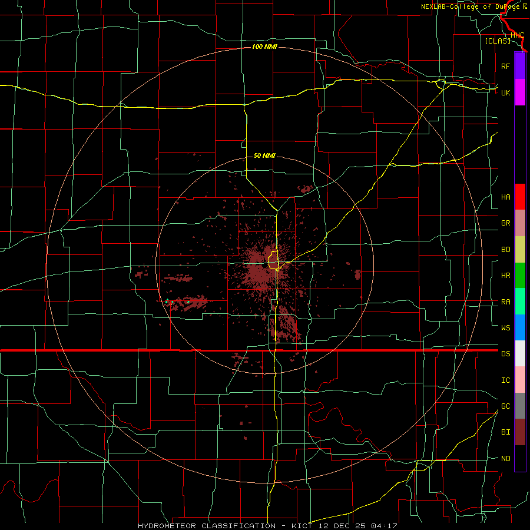Click the white DS legend swatch
The width and height of the screenshot is (530, 530).
coord(520,353)
